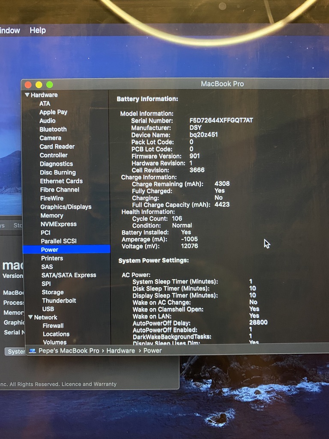Select Firewall under Network
The image size is (329, 439).
[x=53, y=326]
